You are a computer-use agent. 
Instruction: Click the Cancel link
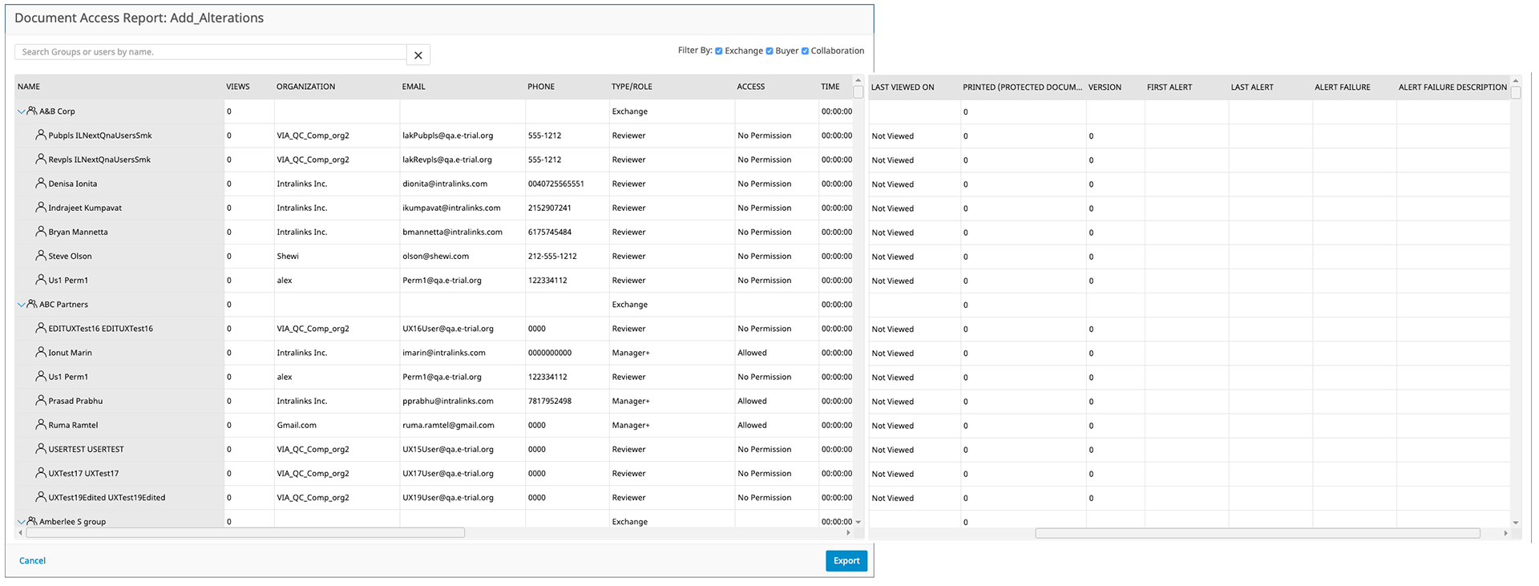pyautogui.click(x=32, y=561)
